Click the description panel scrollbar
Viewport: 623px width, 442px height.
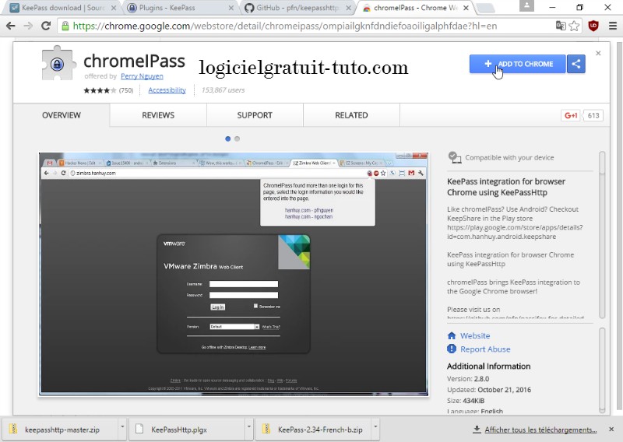click(602, 234)
